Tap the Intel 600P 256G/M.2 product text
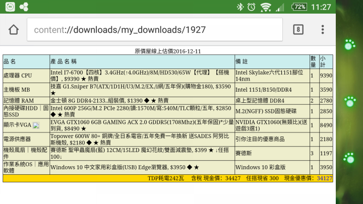The height and width of the screenshot is (204, 363). 141,111
